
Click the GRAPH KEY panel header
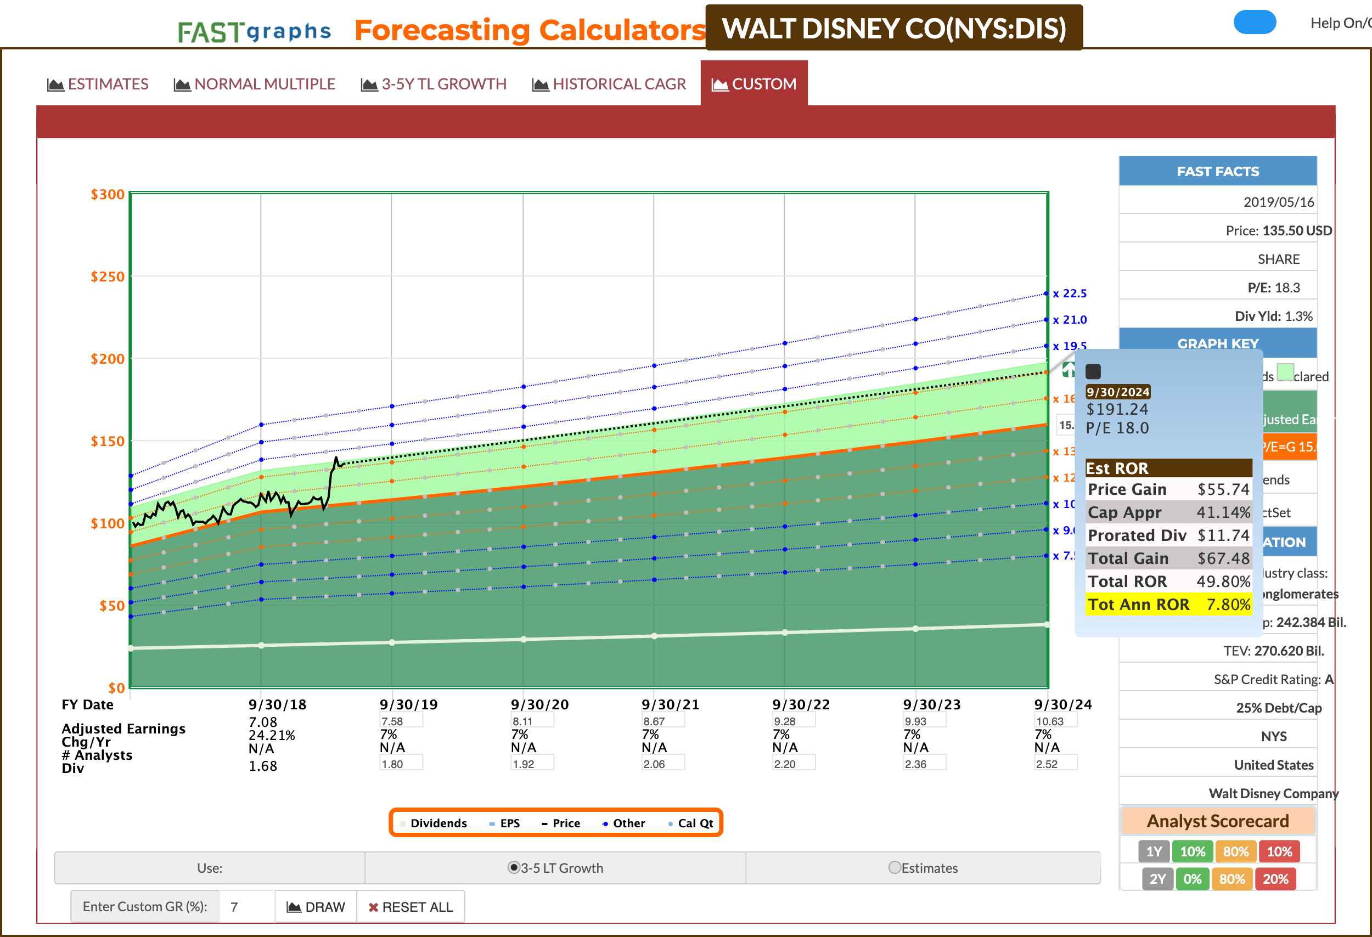point(1217,343)
